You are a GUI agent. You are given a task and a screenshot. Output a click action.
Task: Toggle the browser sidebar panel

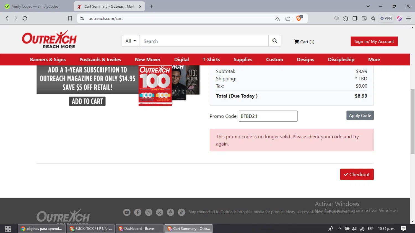(x=355, y=18)
